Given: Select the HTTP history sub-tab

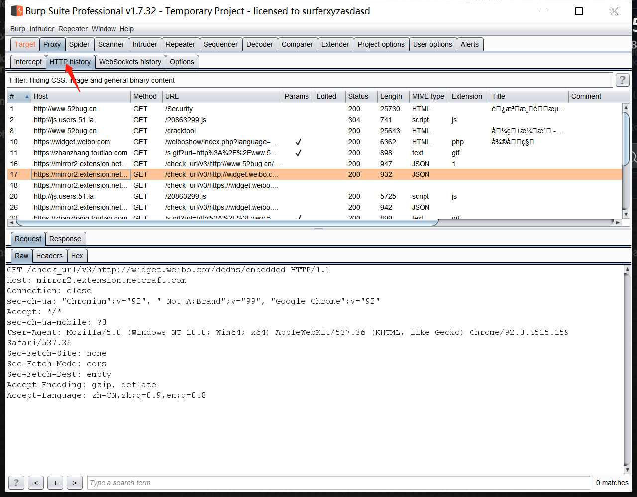Looking at the screenshot, I should pos(70,62).
